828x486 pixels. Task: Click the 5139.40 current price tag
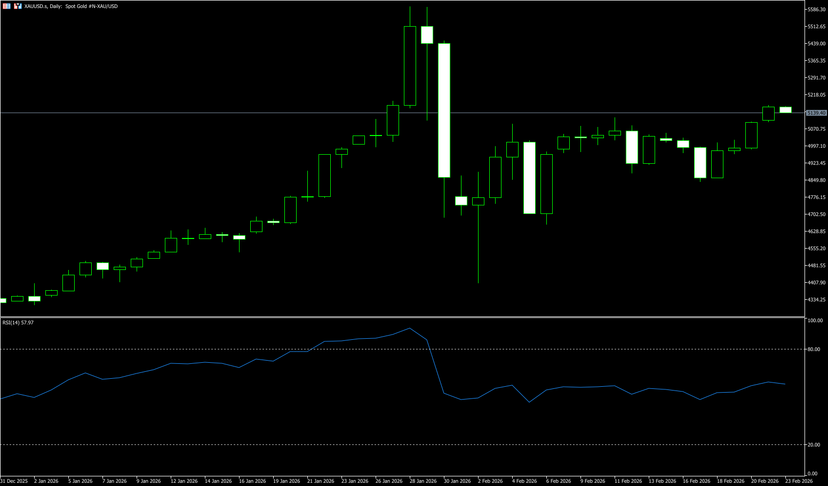coord(816,113)
